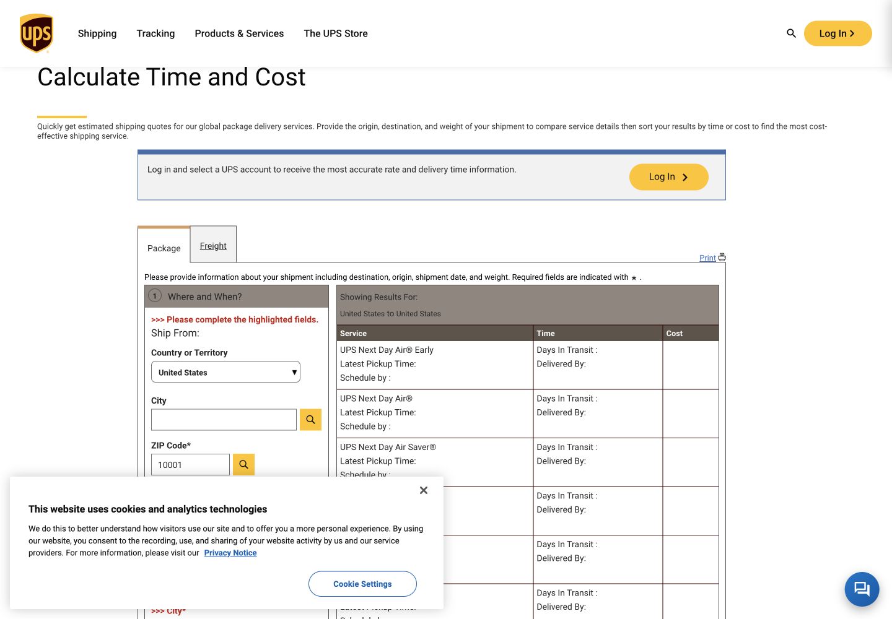
Task: Click the ZIP Code field showing 10001
Action: pos(190,464)
